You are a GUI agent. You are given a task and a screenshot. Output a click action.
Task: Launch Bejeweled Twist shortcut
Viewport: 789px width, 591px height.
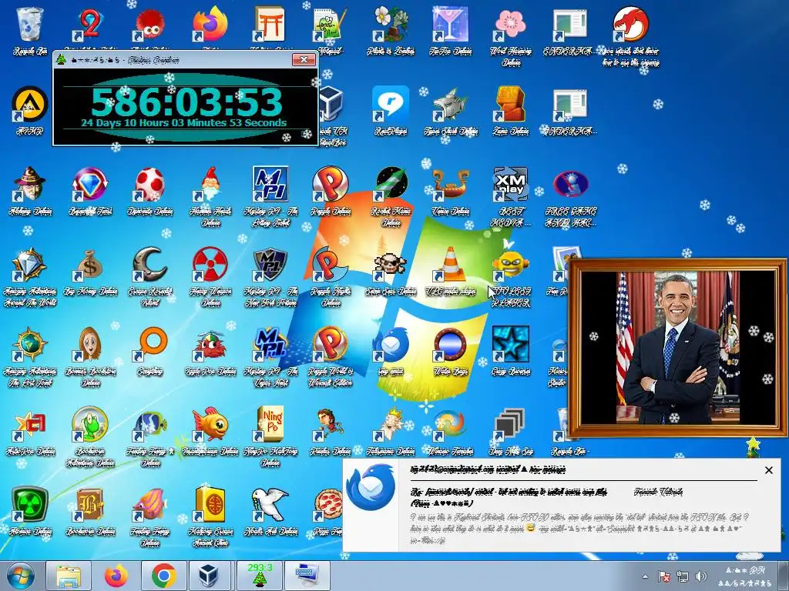(89, 185)
